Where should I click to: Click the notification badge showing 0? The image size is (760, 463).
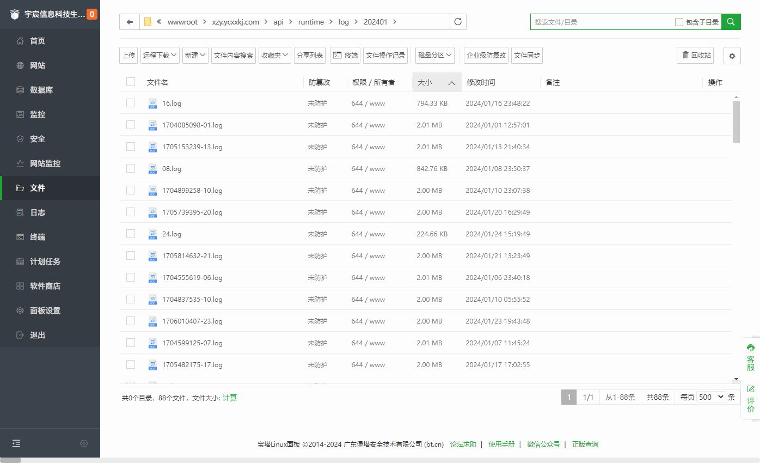pyautogui.click(x=92, y=14)
